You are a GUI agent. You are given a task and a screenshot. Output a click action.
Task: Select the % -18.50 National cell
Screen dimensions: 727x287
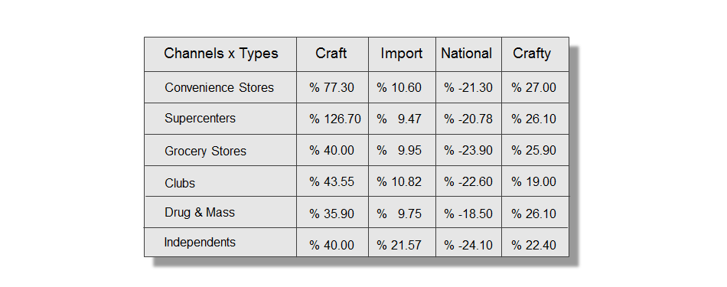(x=468, y=214)
